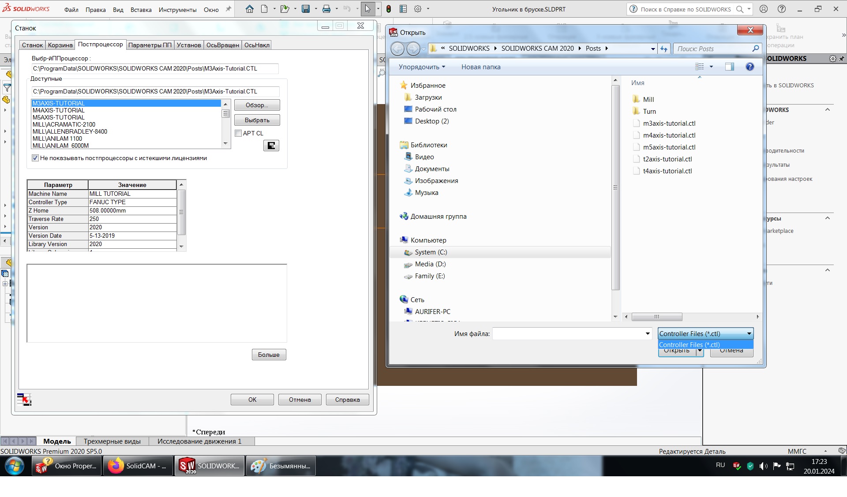847x497 pixels.
Task: Open the Инструменты menu
Action: click(177, 10)
